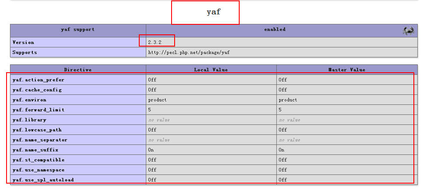Click the 'Supports' row label
Screen dimensions: 430x191
[24, 53]
